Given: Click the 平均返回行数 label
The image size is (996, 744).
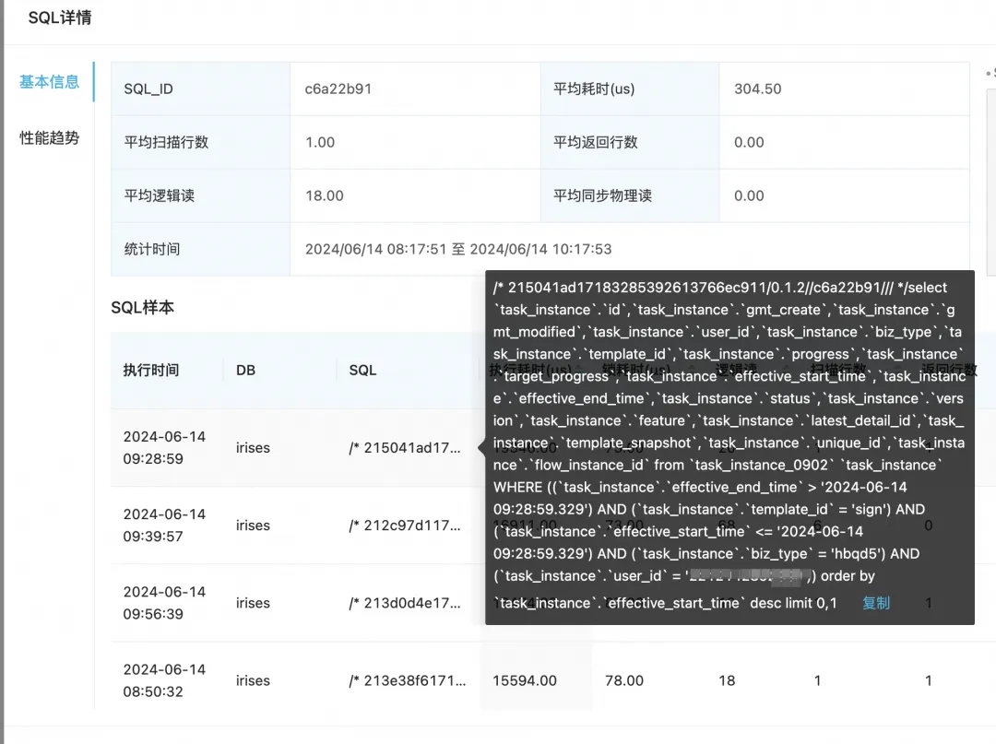Looking at the screenshot, I should 595,142.
